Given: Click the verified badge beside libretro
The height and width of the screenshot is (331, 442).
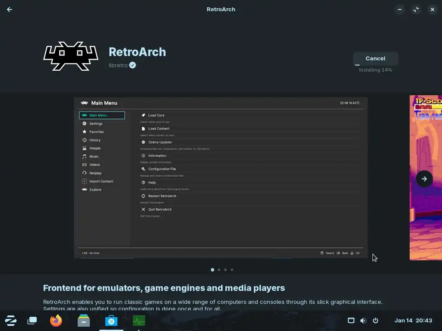Looking at the screenshot, I should [x=133, y=66].
